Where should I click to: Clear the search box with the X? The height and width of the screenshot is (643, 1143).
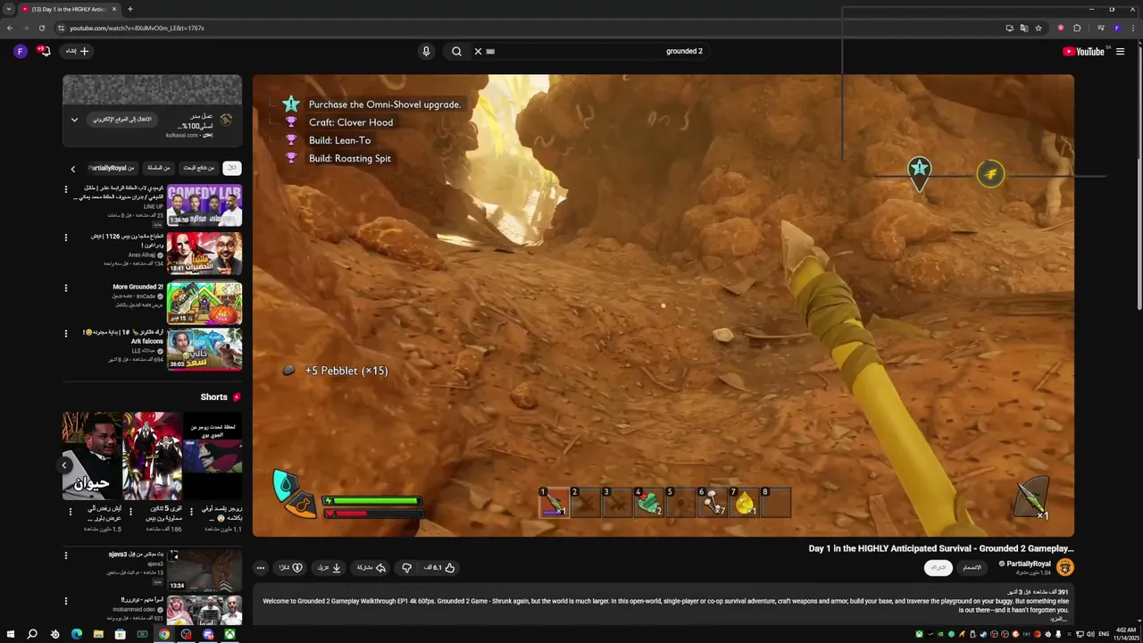478,51
